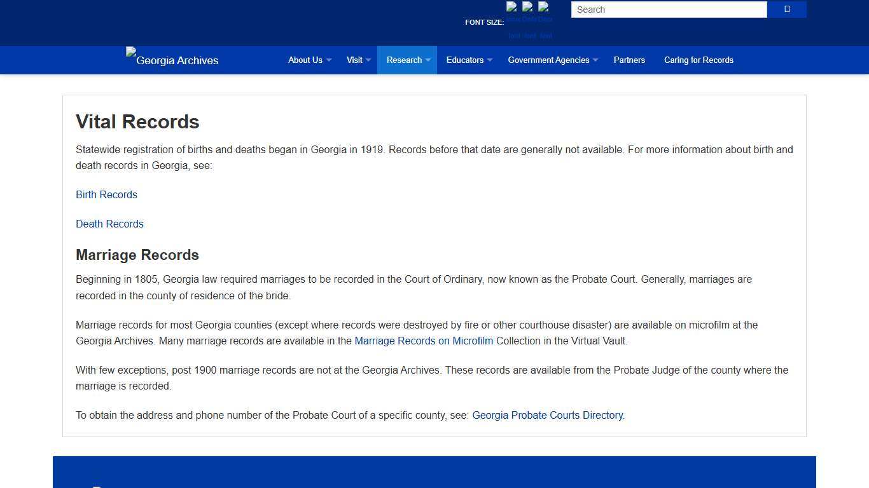Screen dimensions: 869x488
Task: Expand the Visit dropdown
Action: 358,60
